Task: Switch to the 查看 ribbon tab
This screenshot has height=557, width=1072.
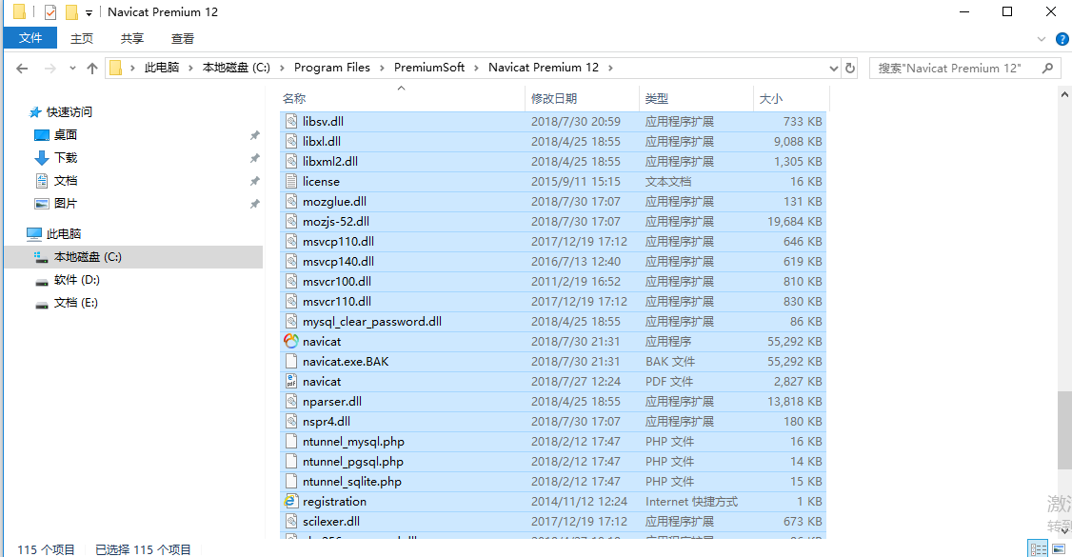Action: 183,38
